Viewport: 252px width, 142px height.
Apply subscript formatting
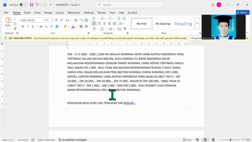point(46,26)
